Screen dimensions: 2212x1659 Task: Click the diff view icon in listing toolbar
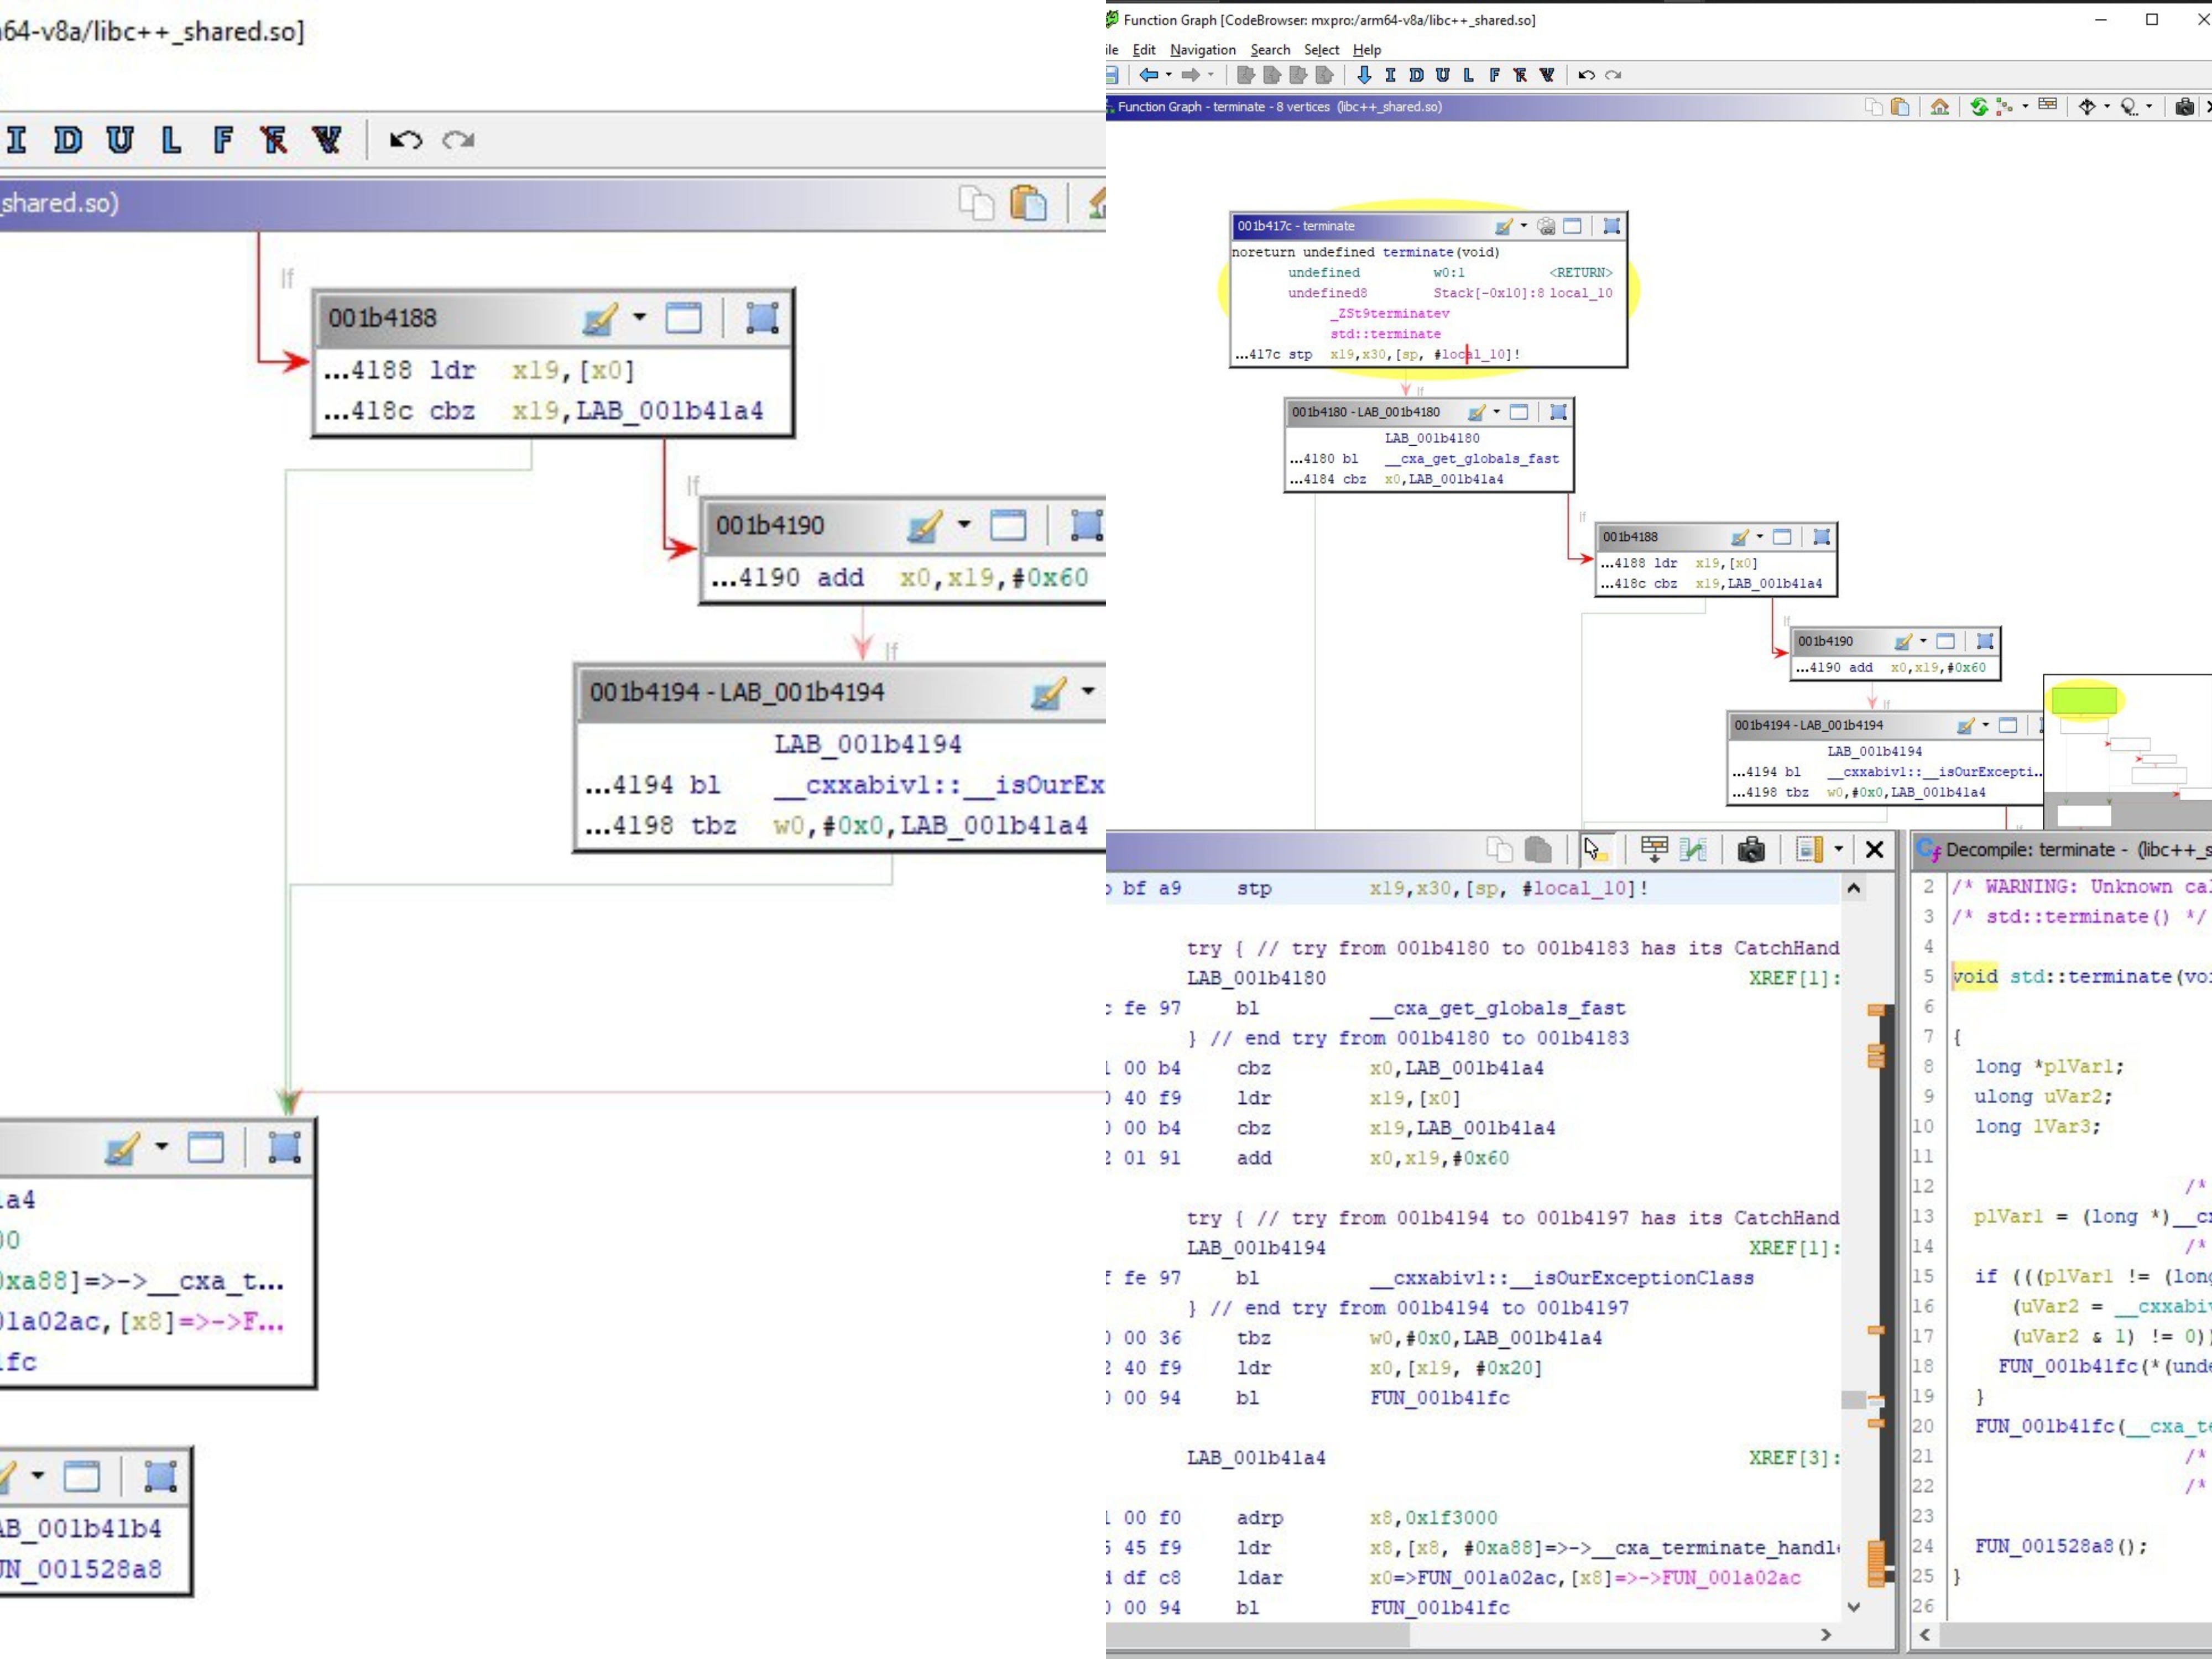pos(1692,850)
